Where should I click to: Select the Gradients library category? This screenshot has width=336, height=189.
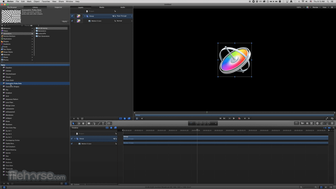click(x=17, y=44)
